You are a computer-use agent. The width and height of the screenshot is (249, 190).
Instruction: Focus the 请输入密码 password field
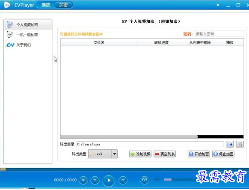pyautogui.click(x=219, y=34)
